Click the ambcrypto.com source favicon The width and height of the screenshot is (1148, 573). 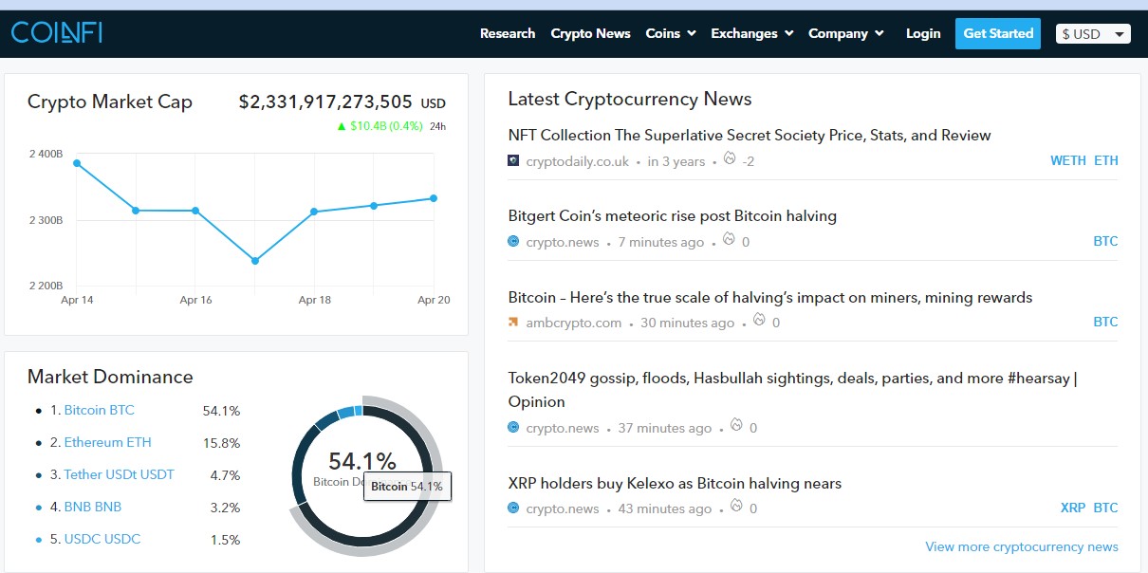pyautogui.click(x=513, y=323)
